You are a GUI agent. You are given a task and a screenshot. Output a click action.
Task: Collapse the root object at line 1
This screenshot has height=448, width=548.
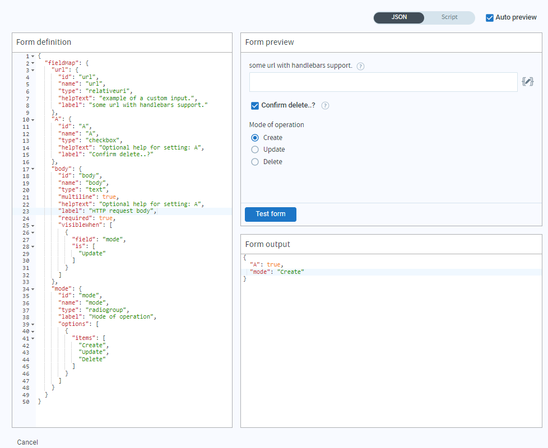coord(33,56)
